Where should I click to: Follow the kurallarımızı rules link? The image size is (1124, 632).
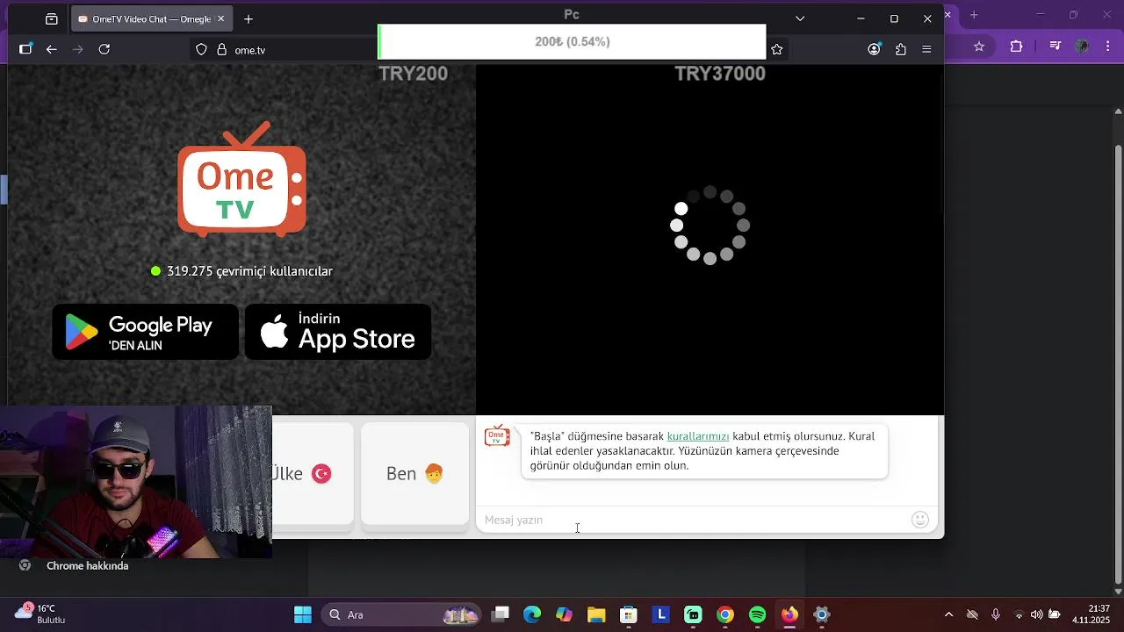pyautogui.click(x=698, y=436)
